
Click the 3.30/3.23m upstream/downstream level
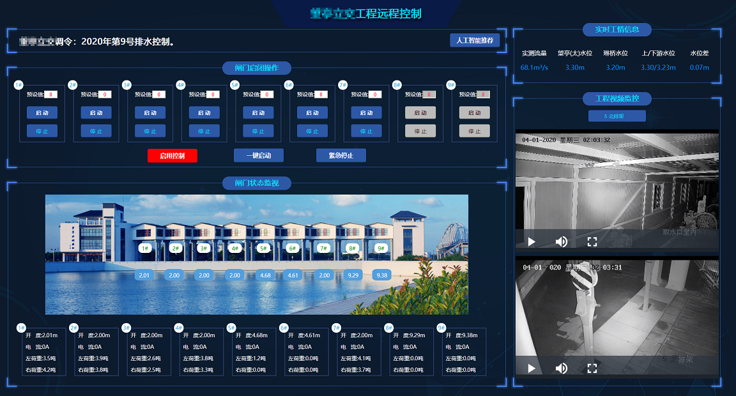coord(658,68)
